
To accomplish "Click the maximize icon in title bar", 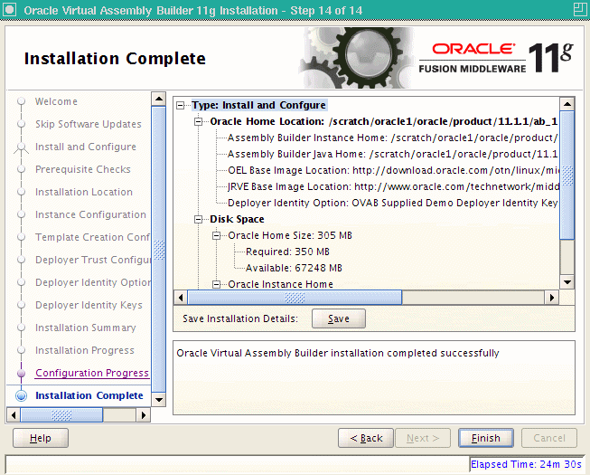I will (x=580, y=9).
